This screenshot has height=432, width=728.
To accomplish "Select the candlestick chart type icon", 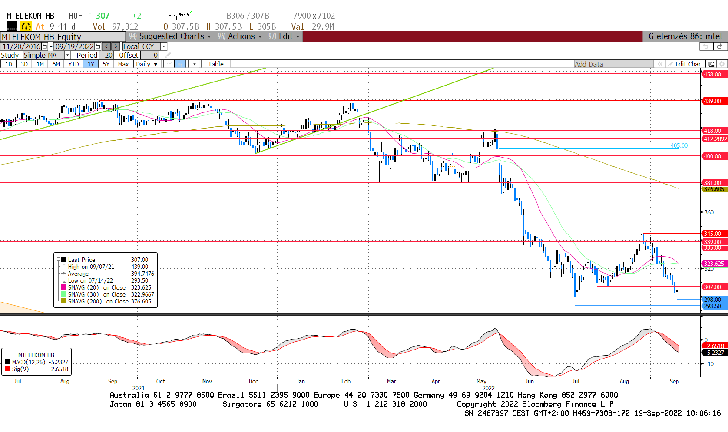I will (180, 64).
